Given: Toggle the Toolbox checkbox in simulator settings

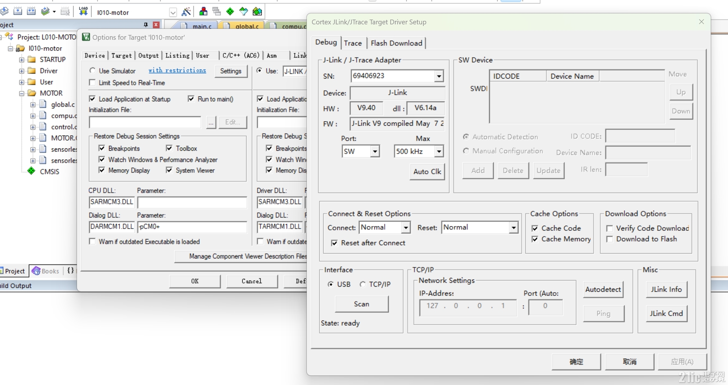Looking at the screenshot, I should point(169,148).
